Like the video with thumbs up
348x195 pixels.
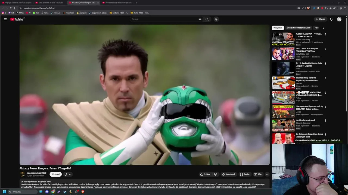(205, 174)
